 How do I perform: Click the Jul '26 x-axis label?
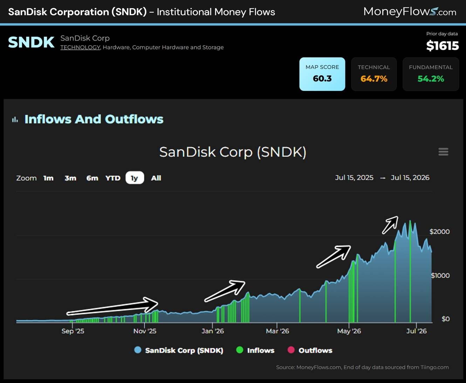tap(417, 331)
